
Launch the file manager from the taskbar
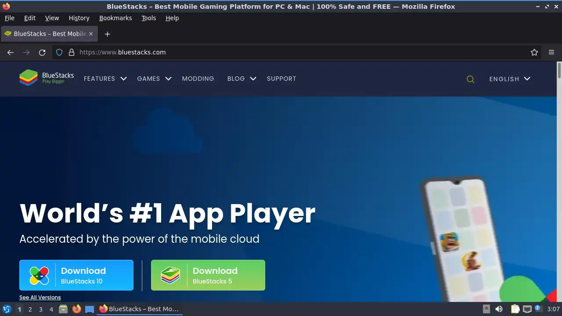click(63, 309)
